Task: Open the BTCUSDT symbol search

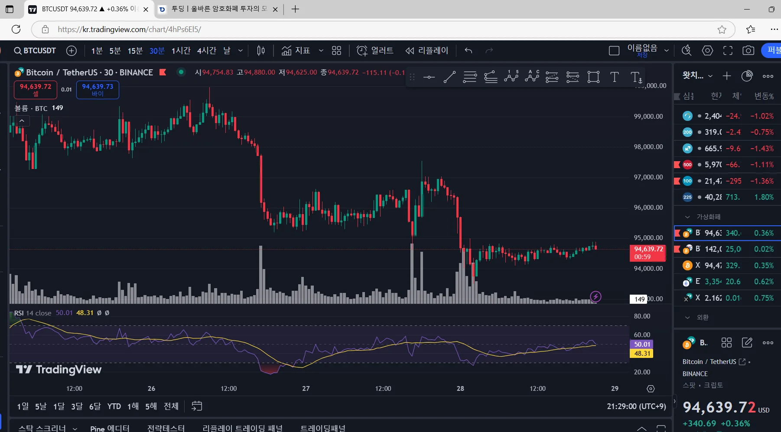Action: (35, 51)
